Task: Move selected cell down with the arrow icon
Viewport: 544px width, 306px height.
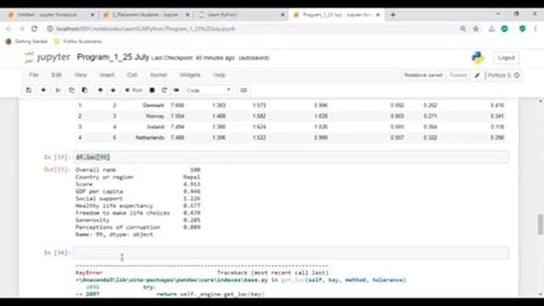Action: tap(113, 90)
